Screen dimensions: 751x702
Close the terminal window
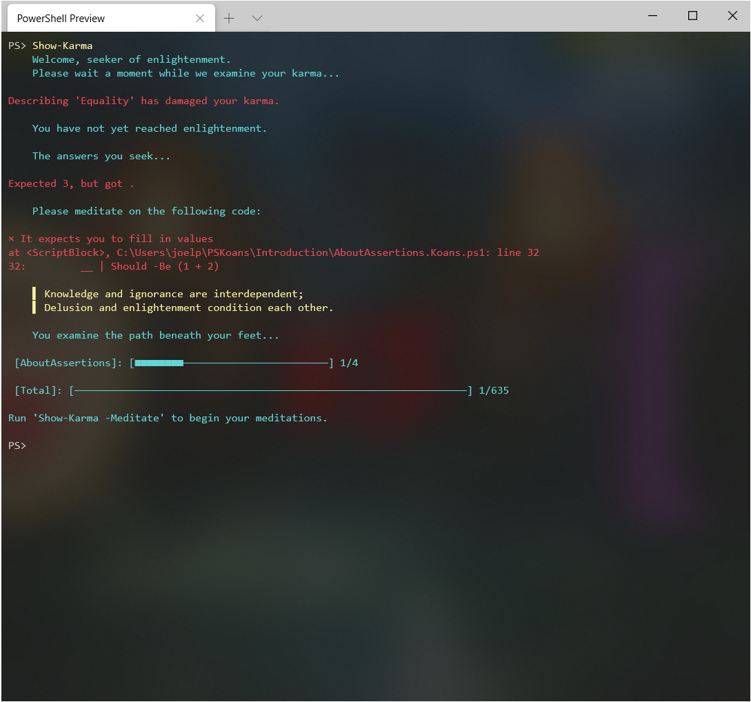click(x=732, y=16)
